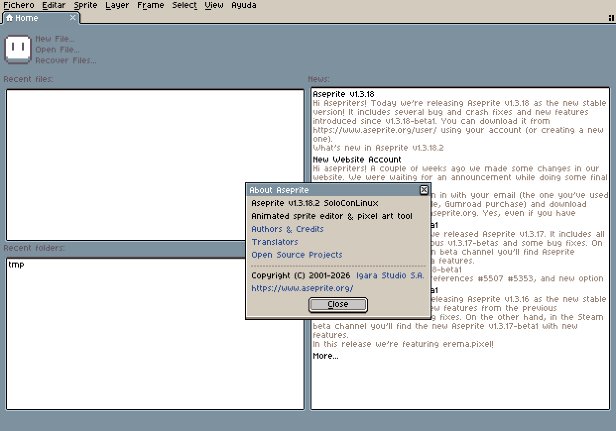Open the Select menu
Viewport: 616px width, 431px height.
[x=185, y=5]
